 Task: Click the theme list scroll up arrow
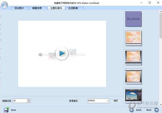tap(161, 11)
